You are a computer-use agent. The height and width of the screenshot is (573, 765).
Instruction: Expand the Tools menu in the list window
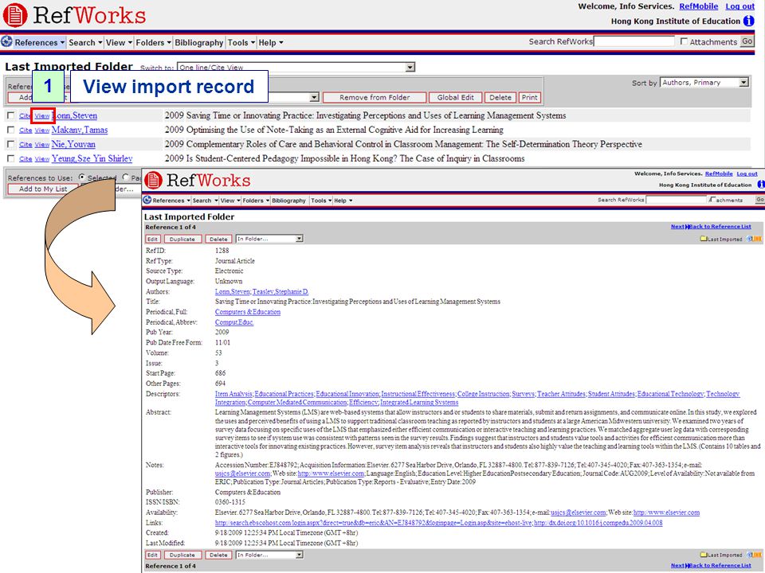click(x=241, y=42)
